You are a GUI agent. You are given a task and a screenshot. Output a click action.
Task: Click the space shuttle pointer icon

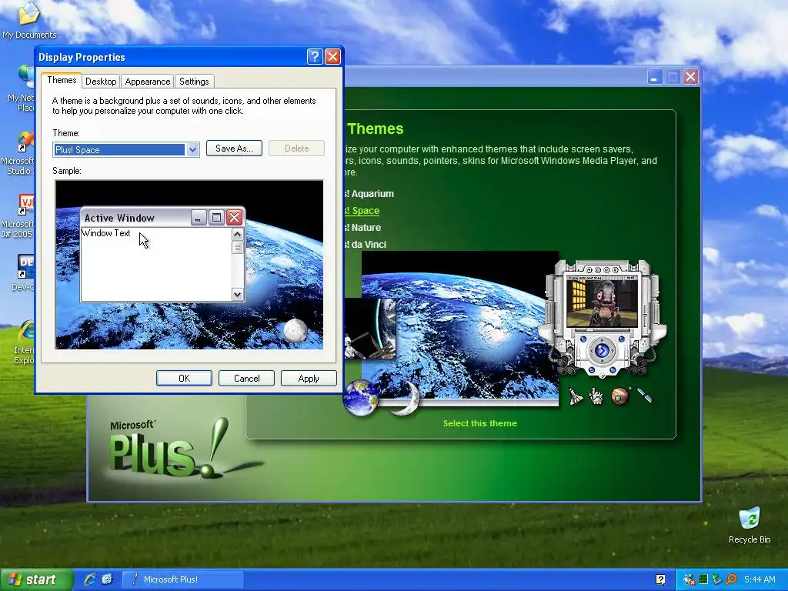[x=575, y=396]
